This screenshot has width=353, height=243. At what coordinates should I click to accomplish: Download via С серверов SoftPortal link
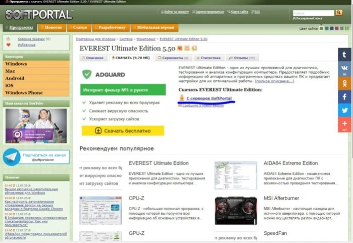click(x=209, y=98)
